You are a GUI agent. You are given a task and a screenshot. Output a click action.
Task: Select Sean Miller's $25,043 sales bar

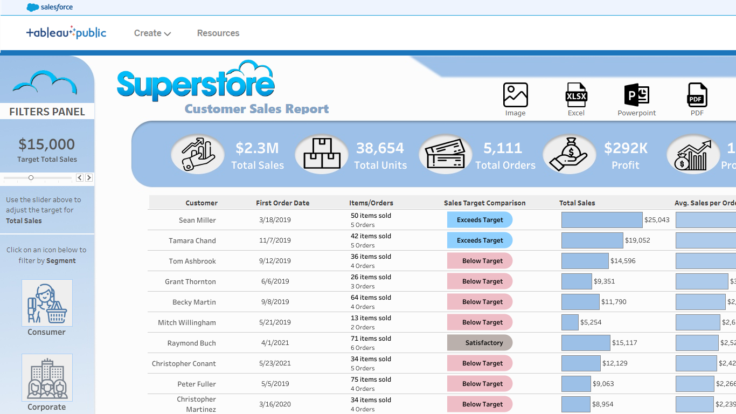coord(602,220)
